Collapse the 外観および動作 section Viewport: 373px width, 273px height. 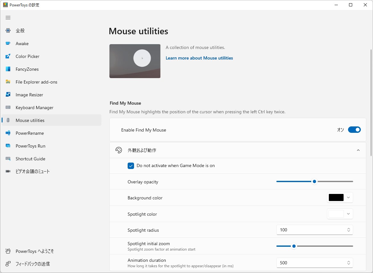(x=358, y=150)
